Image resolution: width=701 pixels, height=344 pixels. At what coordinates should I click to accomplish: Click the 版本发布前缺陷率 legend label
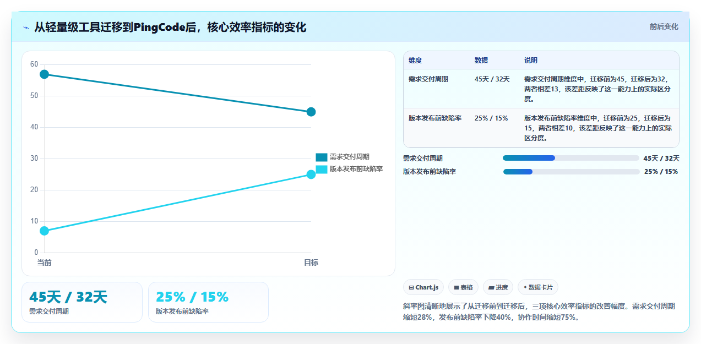click(x=356, y=169)
